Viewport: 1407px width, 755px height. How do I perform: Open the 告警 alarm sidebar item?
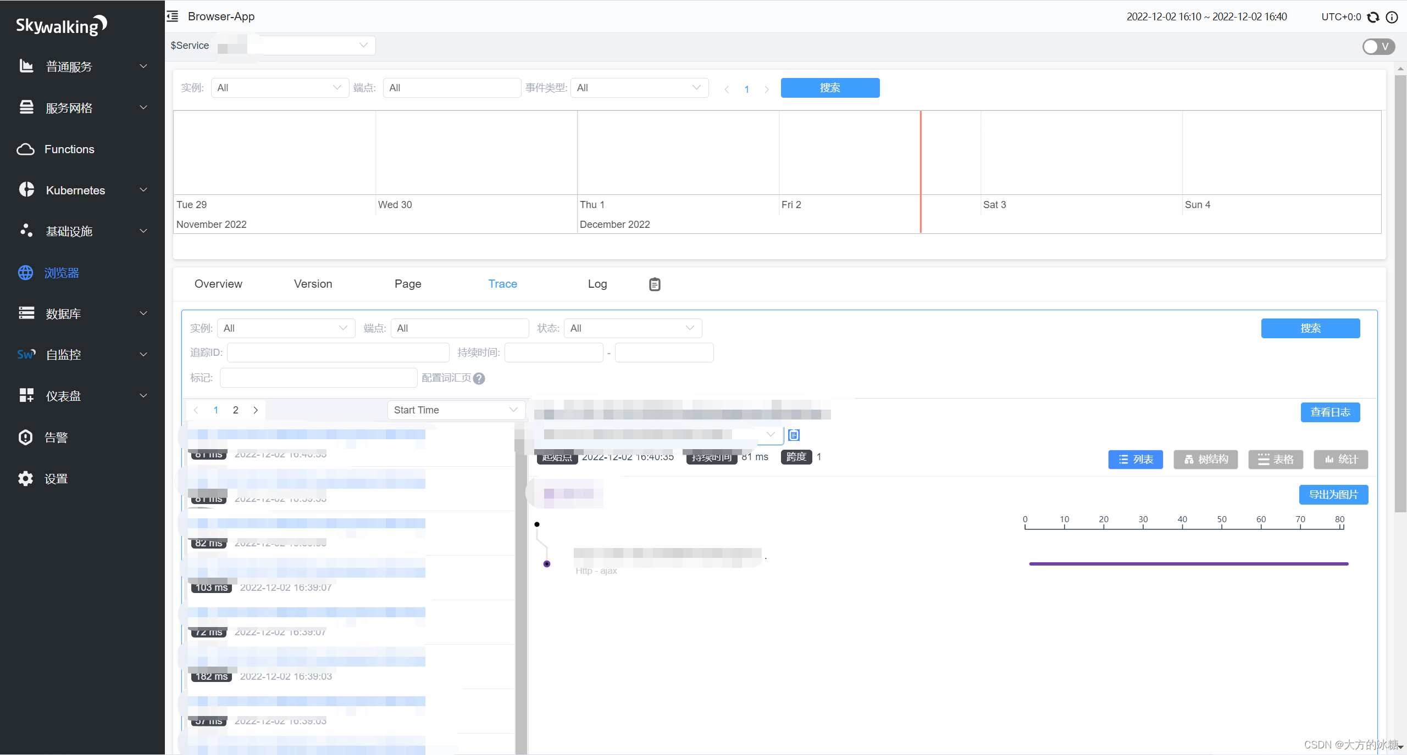click(56, 438)
